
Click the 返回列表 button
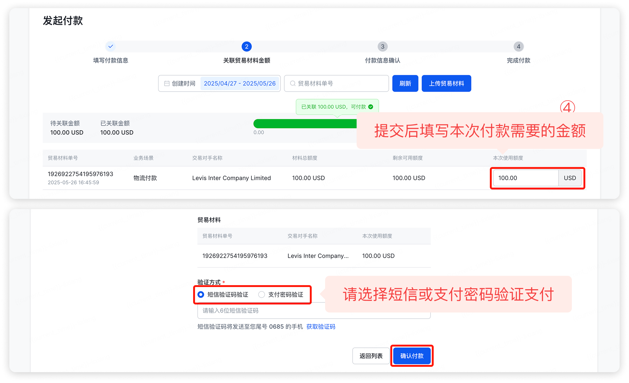click(x=371, y=356)
